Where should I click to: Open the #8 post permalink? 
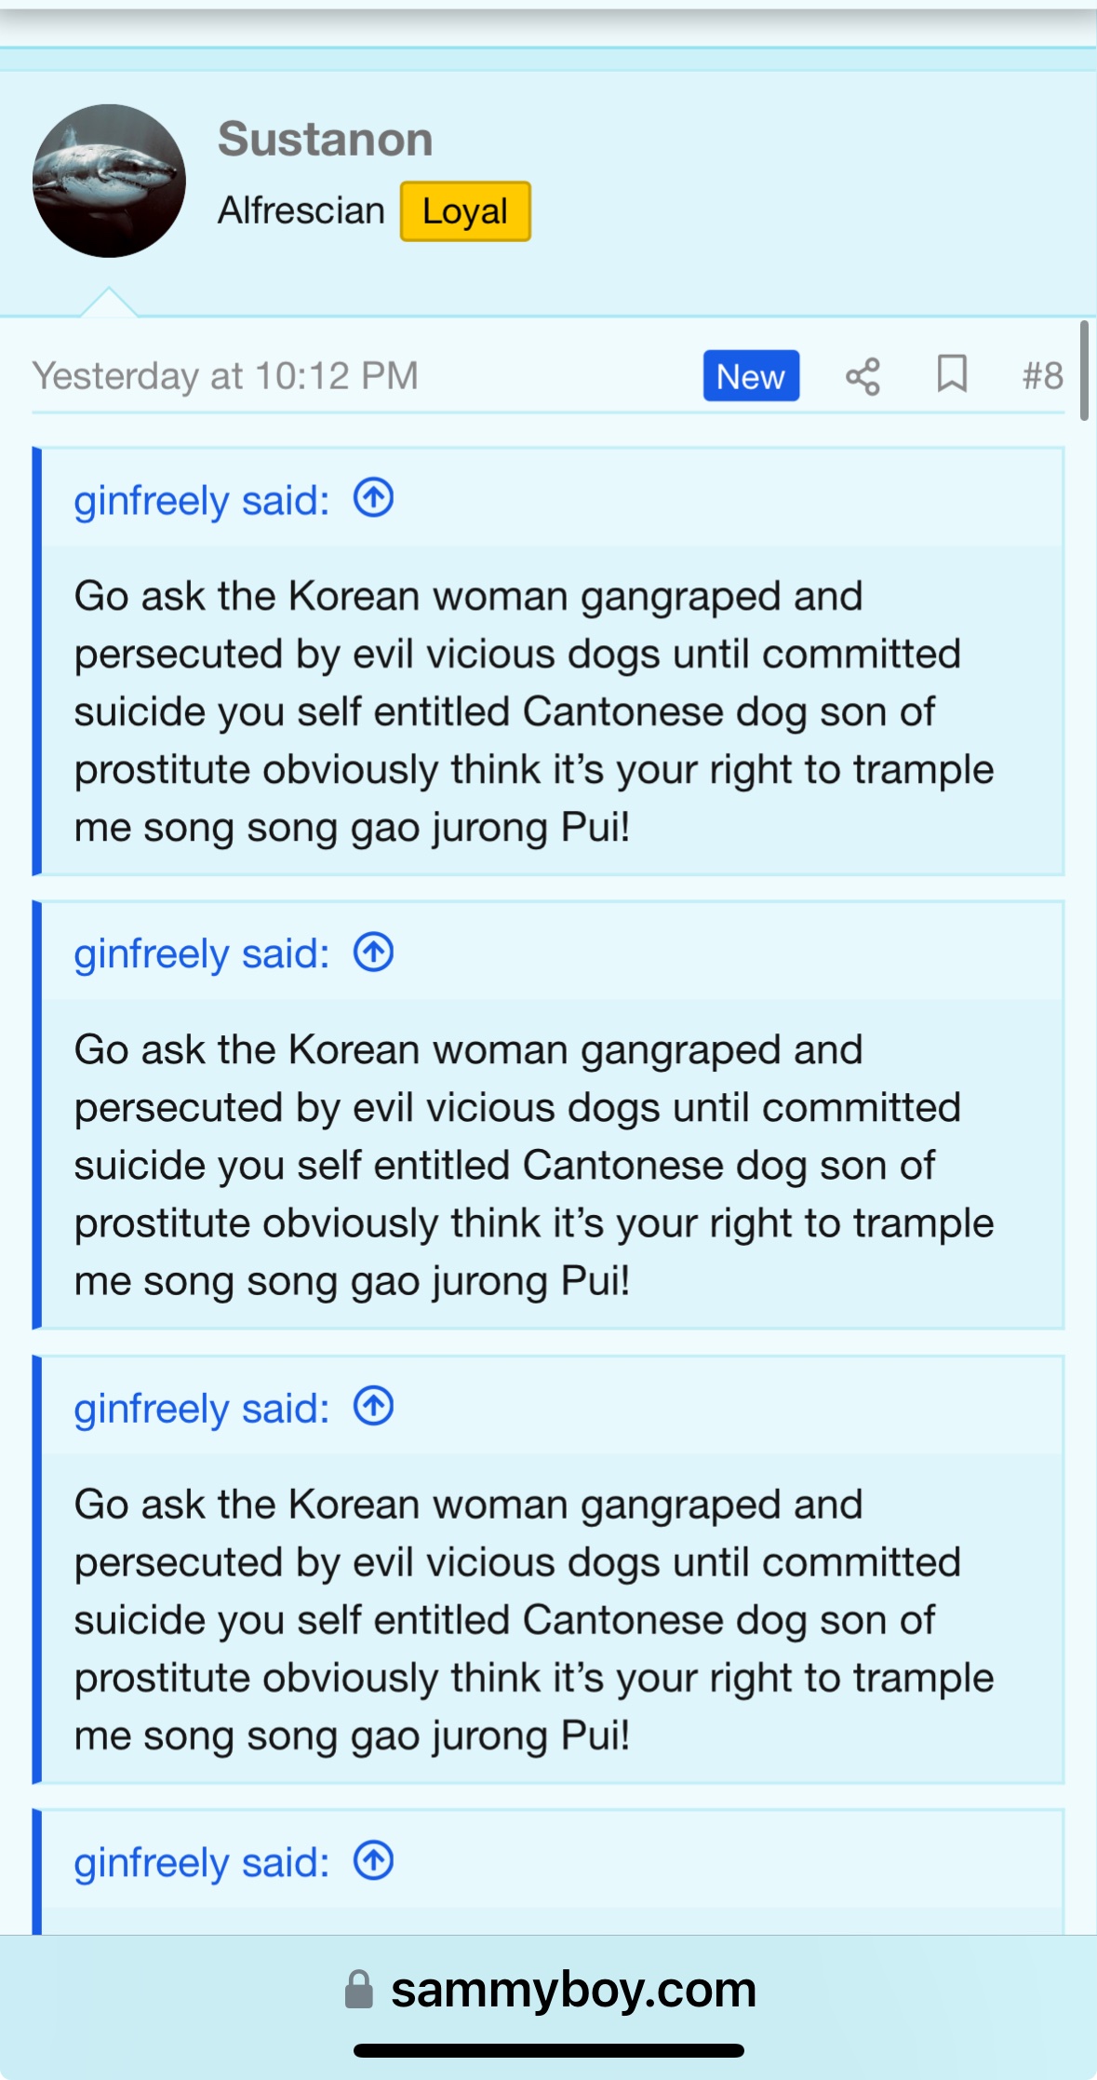coord(1042,376)
